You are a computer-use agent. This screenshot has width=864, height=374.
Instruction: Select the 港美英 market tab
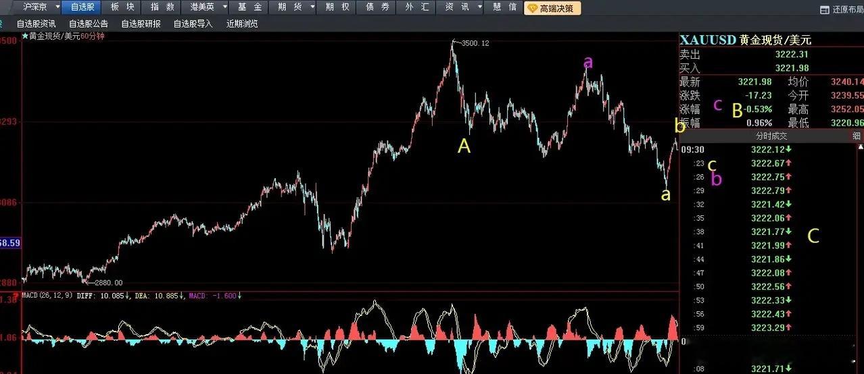point(201,7)
